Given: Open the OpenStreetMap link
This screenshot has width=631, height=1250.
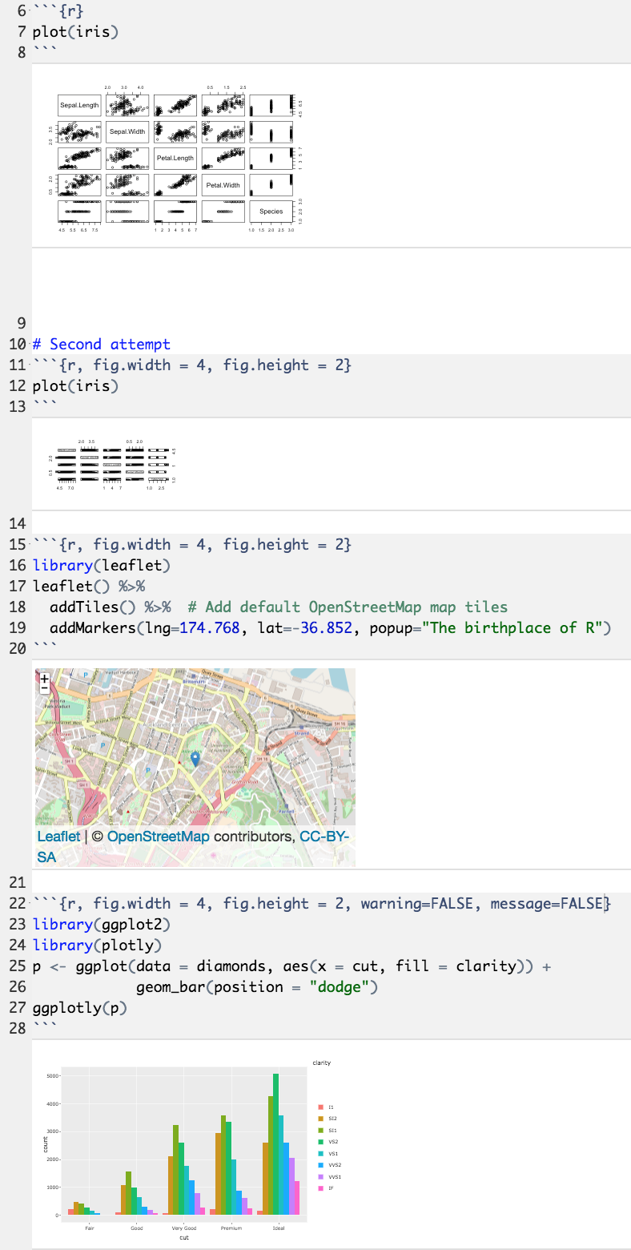Looking at the screenshot, I should tap(159, 837).
